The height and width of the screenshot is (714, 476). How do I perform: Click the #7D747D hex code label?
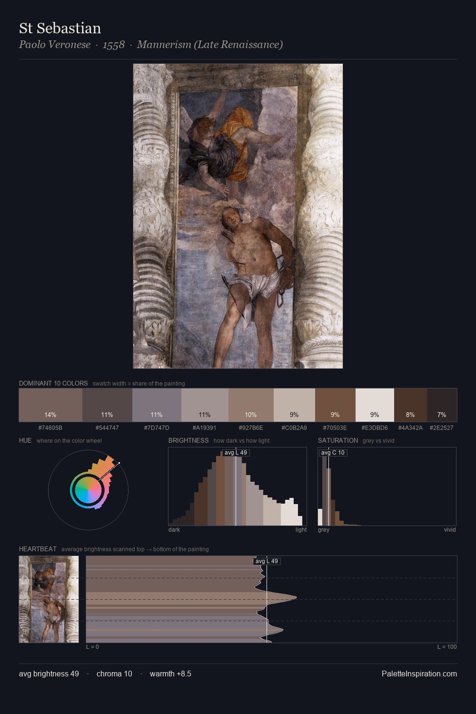coord(157,428)
